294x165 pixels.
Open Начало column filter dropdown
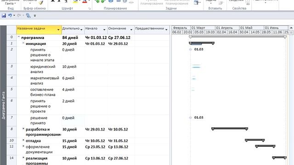pos(104,30)
